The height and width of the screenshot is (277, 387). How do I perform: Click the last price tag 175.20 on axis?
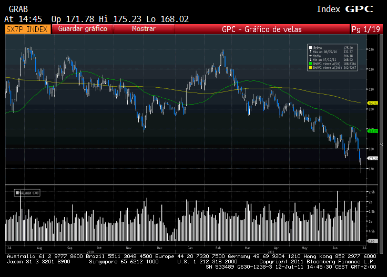(373, 158)
